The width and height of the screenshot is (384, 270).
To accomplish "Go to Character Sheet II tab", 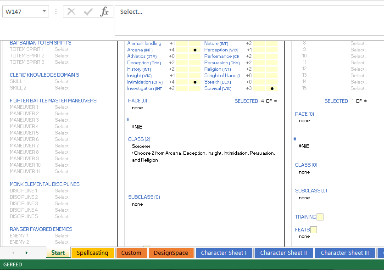I will (x=284, y=253).
